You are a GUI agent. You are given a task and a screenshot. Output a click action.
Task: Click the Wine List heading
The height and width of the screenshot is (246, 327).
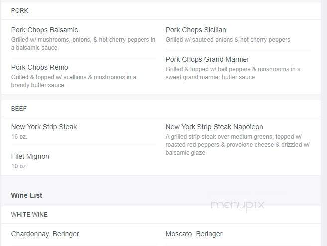tap(27, 195)
